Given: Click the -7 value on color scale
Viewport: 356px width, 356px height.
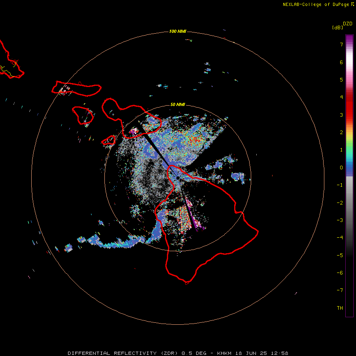Looking at the screenshot, I should click(340, 290).
